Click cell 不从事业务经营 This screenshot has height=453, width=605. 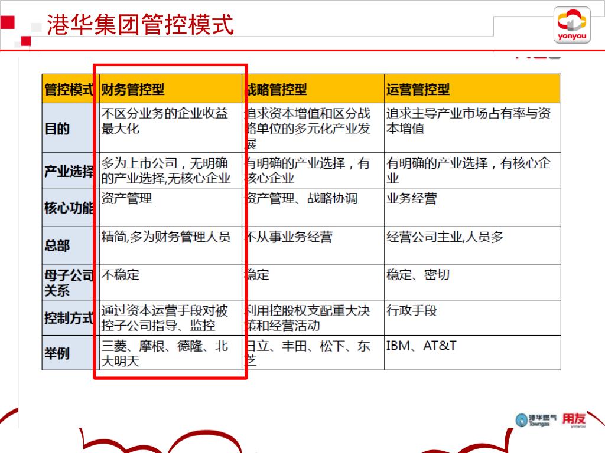pyautogui.click(x=313, y=245)
